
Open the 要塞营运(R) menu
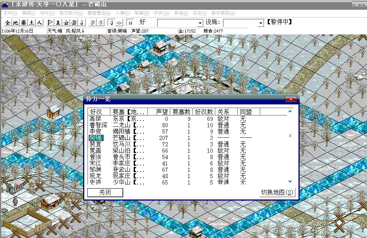point(99,13)
